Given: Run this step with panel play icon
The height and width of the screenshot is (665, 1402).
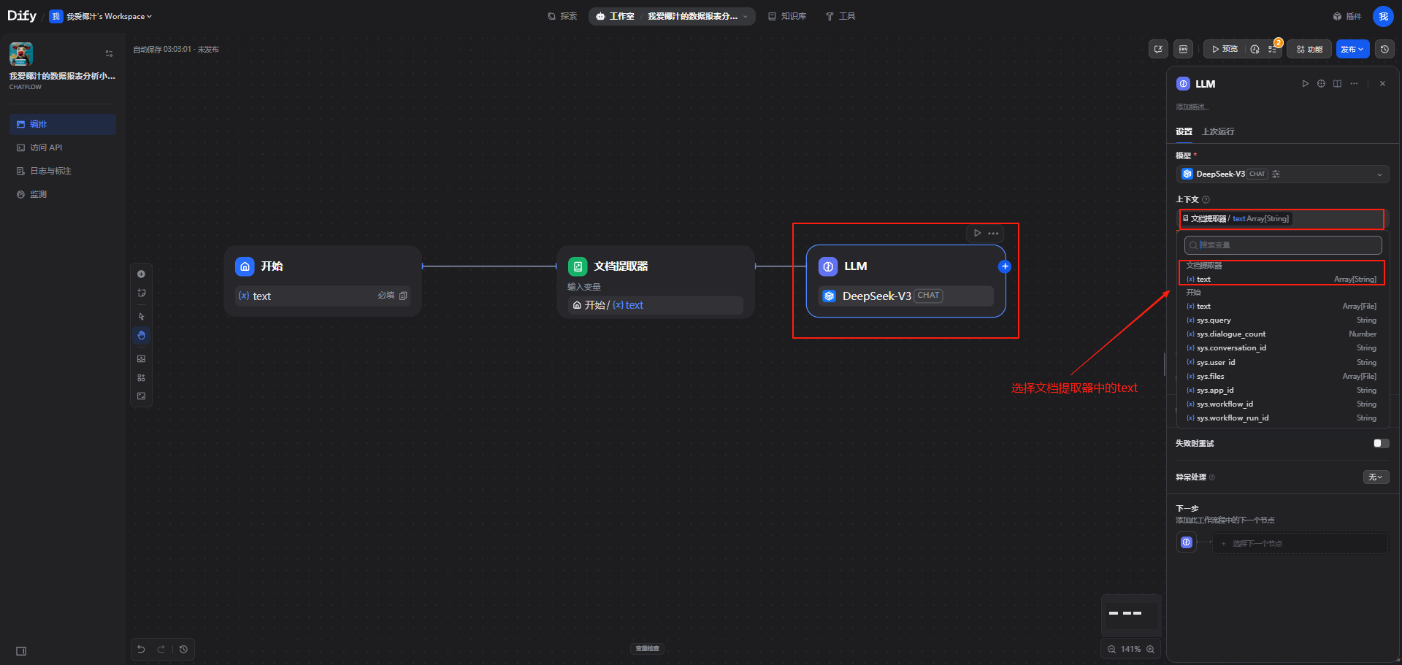Looking at the screenshot, I should coord(1305,84).
